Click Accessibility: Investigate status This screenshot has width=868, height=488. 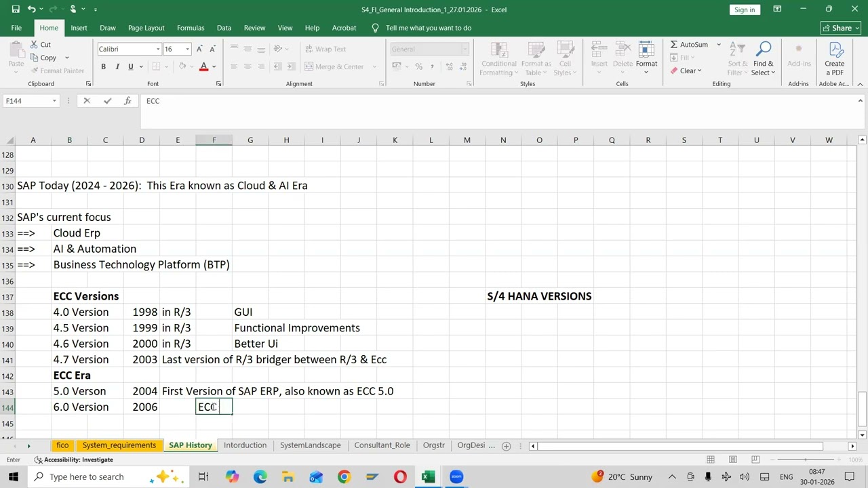[x=74, y=460]
